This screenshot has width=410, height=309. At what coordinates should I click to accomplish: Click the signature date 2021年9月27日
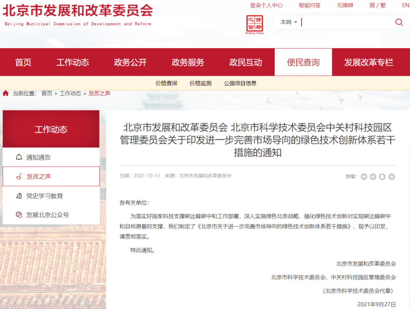377,304
